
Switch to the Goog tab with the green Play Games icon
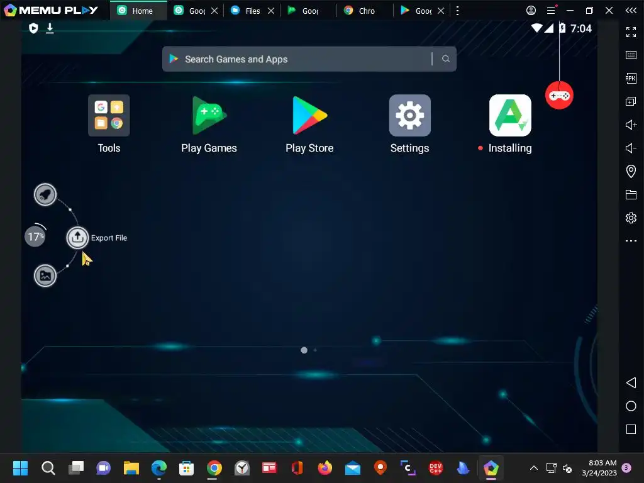click(303, 11)
